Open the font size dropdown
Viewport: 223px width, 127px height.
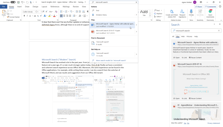(x=41, y=12)
